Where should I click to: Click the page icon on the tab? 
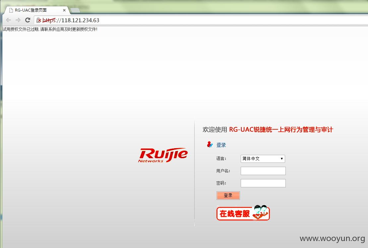pos(11,10)
